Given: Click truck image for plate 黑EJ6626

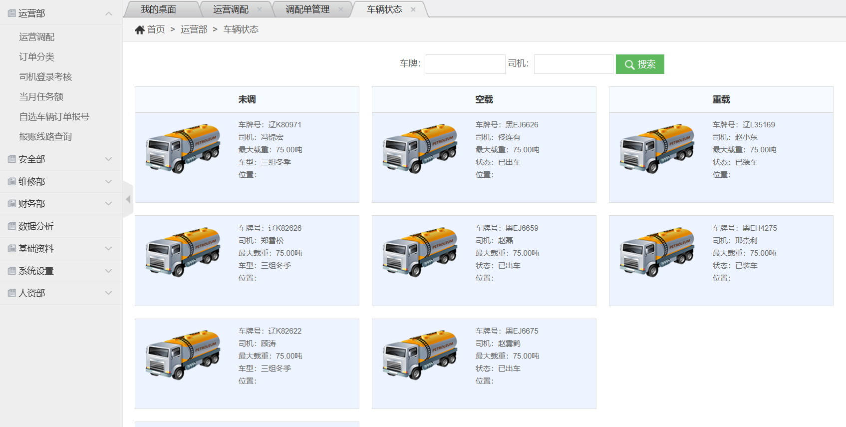Looking at the screenshot, I should 420,148.
